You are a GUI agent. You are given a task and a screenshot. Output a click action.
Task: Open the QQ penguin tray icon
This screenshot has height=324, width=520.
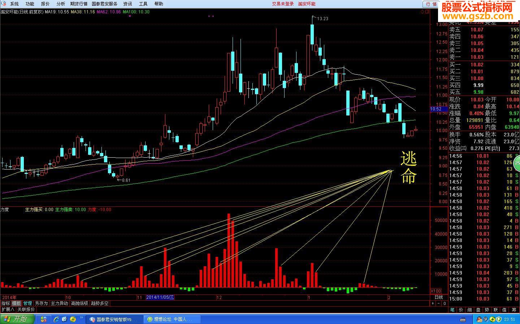click(479, 319)
